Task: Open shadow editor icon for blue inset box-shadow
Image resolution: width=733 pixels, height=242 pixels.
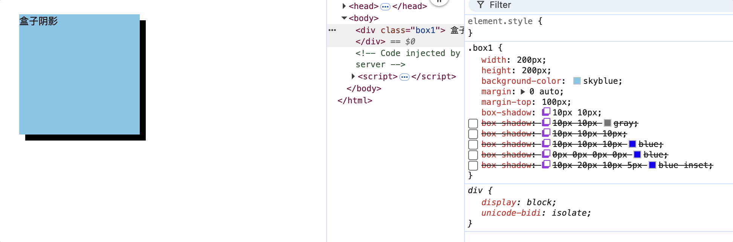Action: (546, 164)
